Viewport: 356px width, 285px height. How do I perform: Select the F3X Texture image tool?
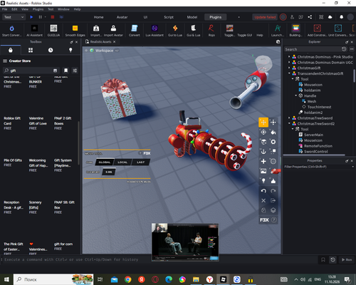[x=263, y=171]
